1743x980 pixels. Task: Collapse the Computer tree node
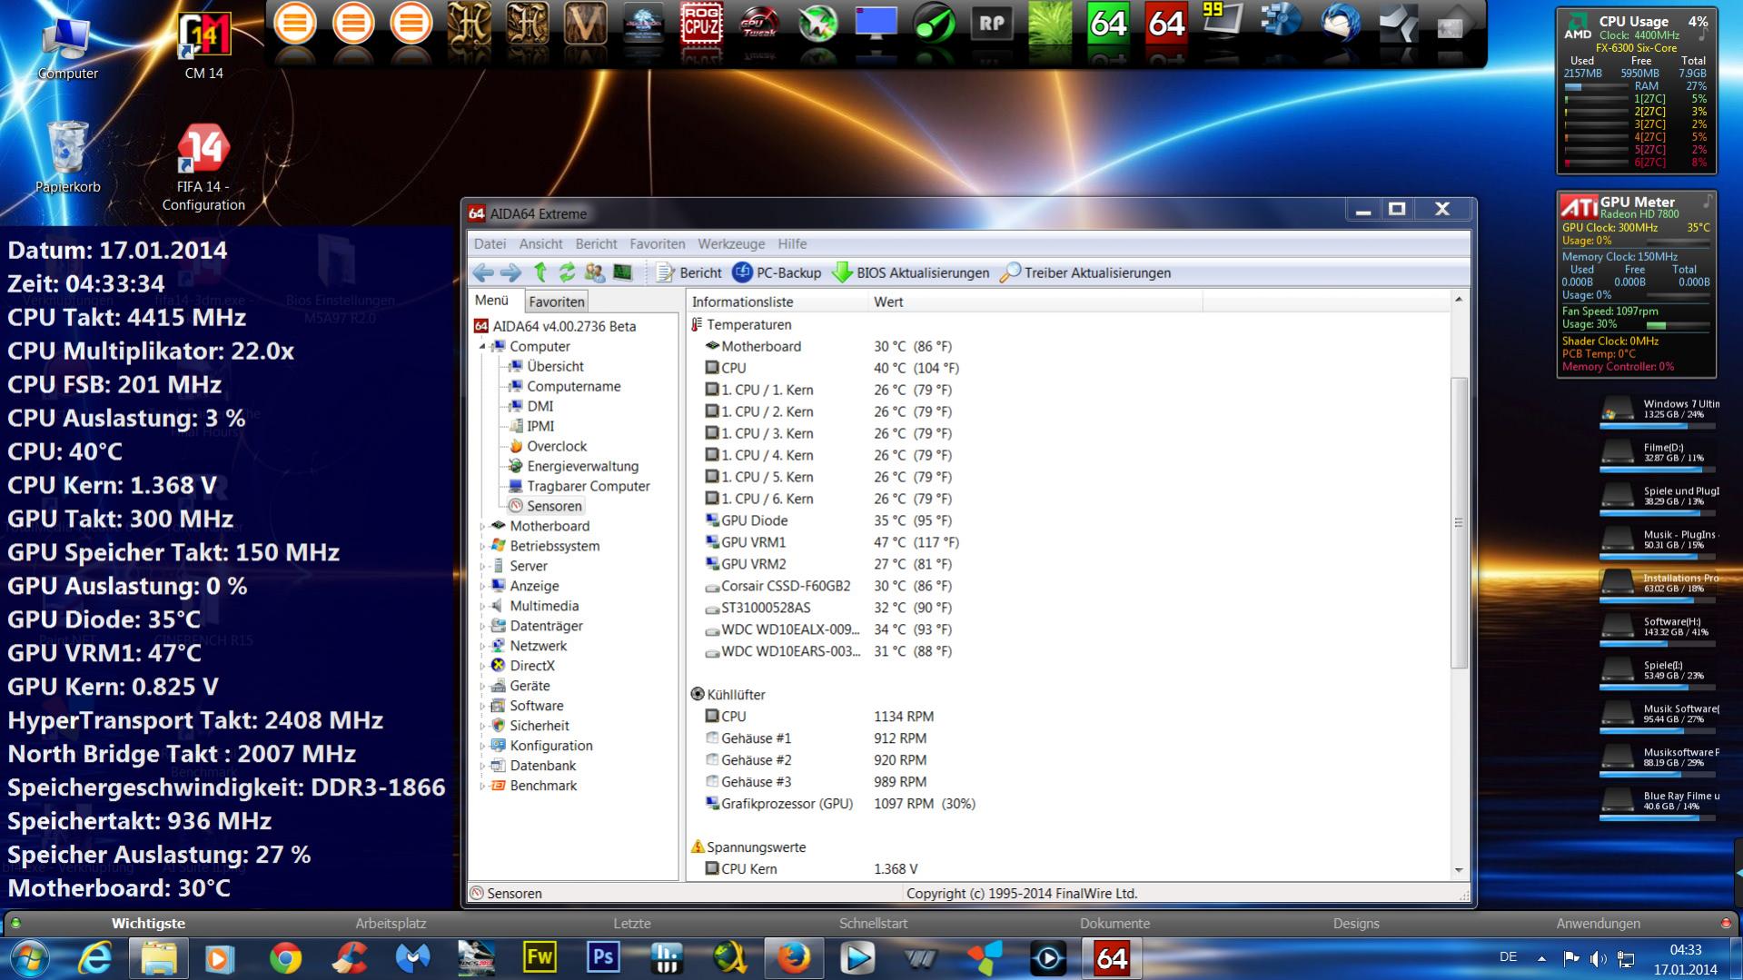coord(483,347)
